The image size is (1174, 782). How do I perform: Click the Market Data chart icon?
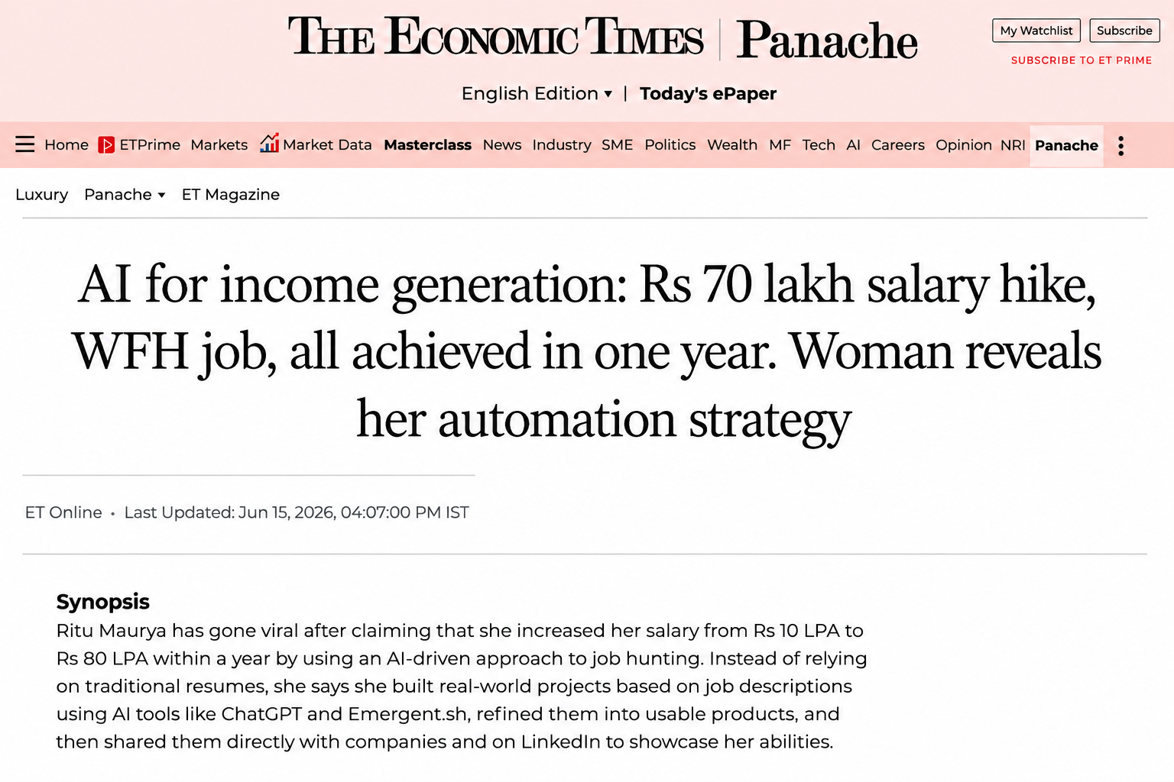(269, 143)
